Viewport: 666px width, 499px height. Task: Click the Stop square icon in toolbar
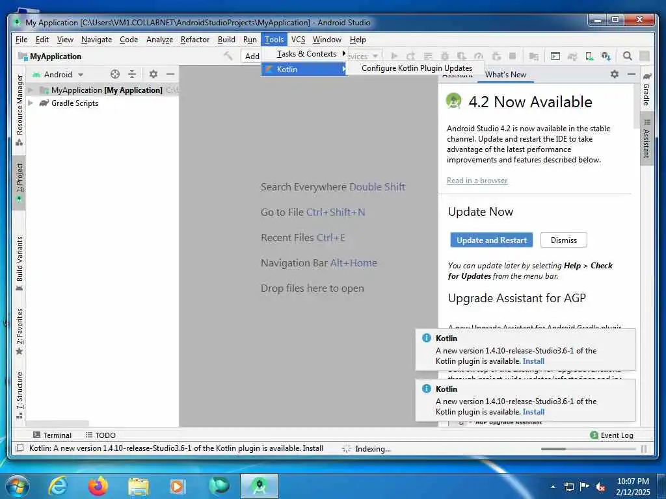click(513, 56)
